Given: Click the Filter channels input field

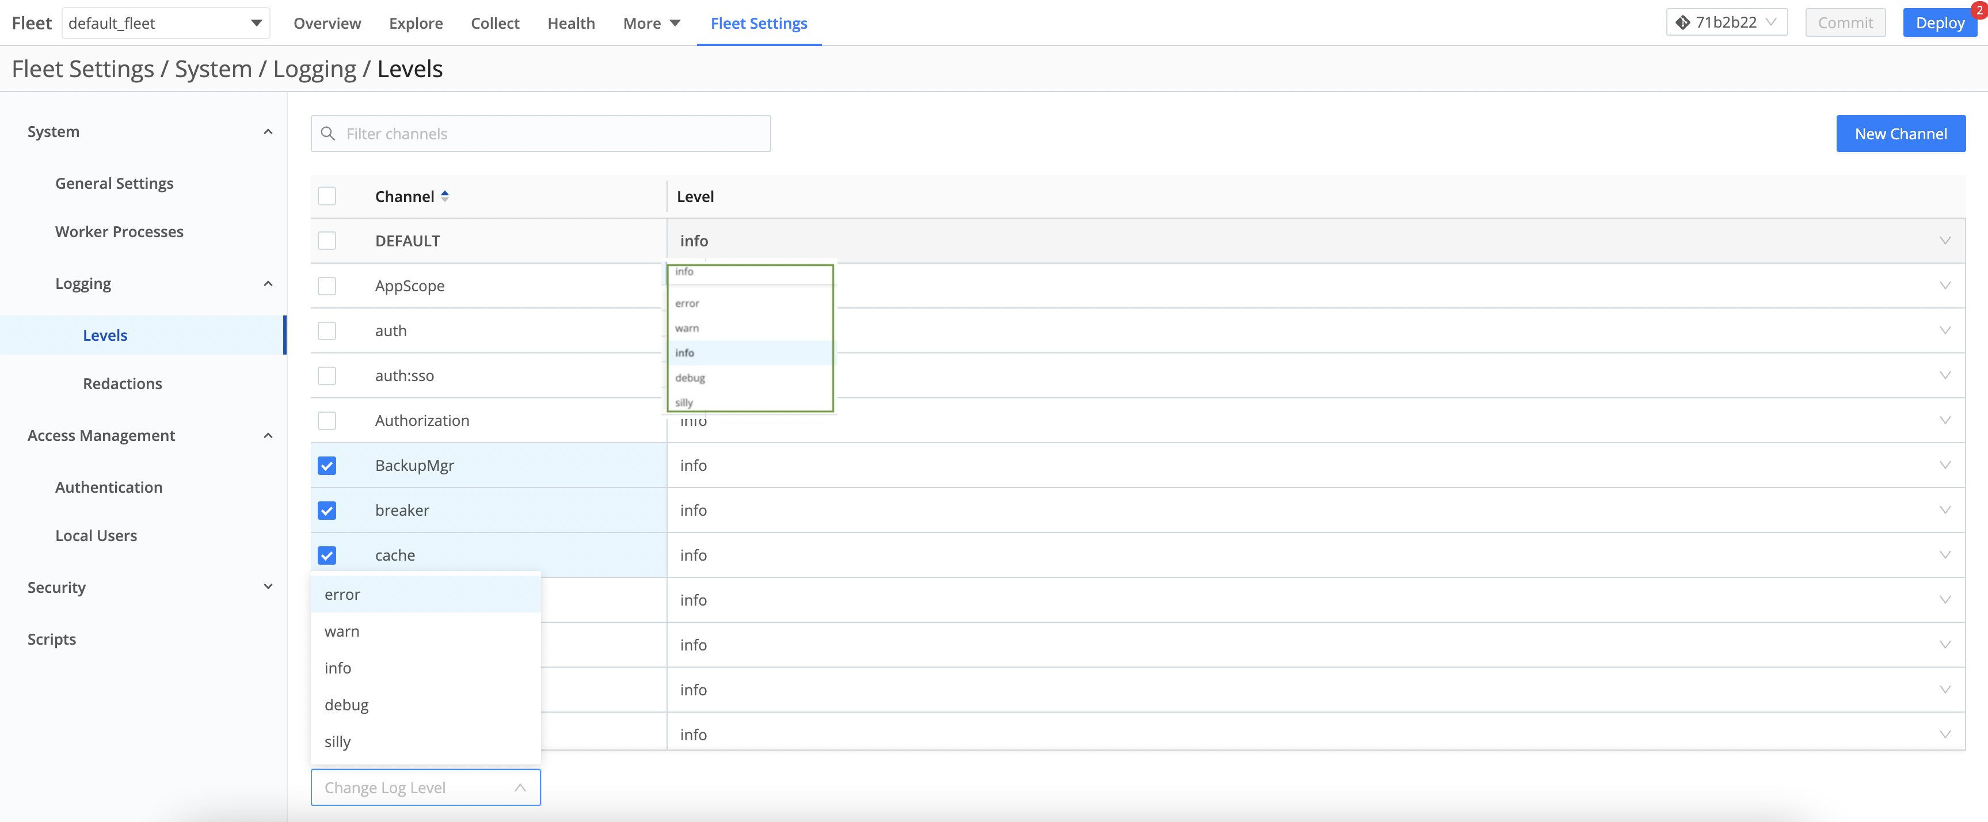Looking at the screenshot, I should 540,133.
